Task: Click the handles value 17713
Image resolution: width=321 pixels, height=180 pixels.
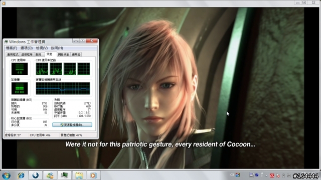Action: (87, 103)
